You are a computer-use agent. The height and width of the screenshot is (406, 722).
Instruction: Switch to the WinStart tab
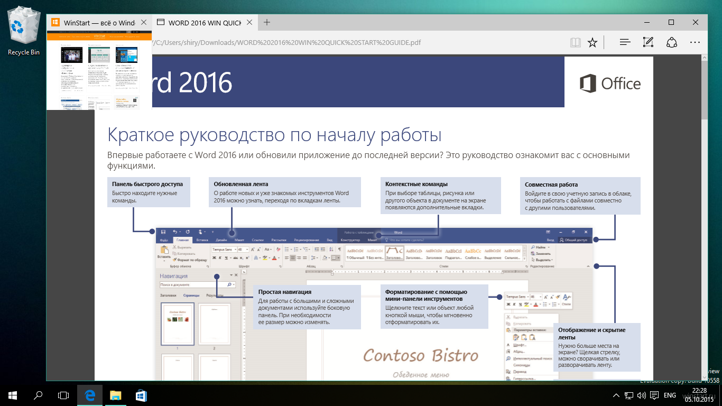[99, 23]
